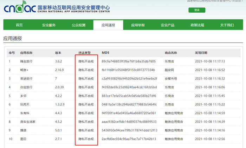Select app name 车有料

point(25,113)
